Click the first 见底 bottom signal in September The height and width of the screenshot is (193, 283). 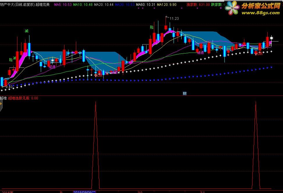pos(98,75)
